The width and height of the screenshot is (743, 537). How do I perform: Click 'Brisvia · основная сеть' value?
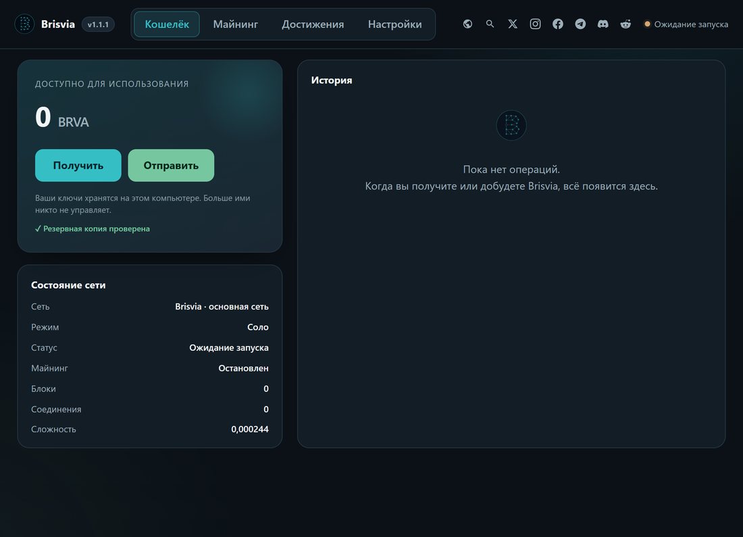point(222,307)
